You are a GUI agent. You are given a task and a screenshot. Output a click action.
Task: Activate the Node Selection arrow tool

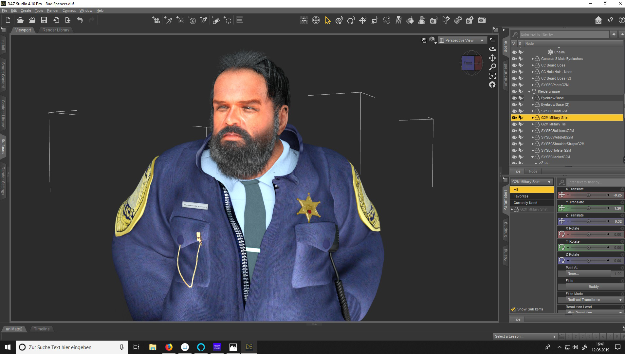[x=328, y=20]
